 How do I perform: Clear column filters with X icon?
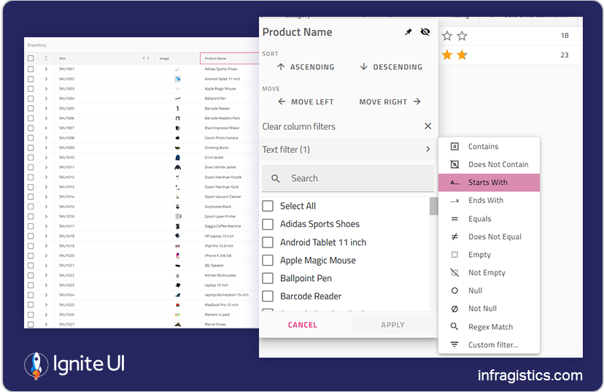pos(428,126)
